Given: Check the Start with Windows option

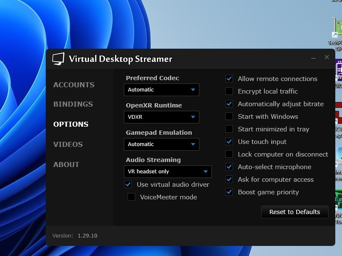Looking at the screenshot, I should point(229,116).
